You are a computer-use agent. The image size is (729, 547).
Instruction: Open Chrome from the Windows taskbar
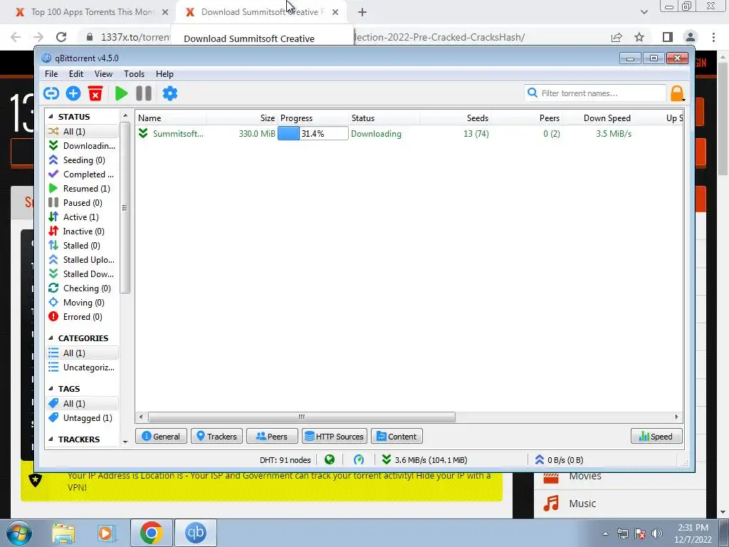tap(151, 533)
